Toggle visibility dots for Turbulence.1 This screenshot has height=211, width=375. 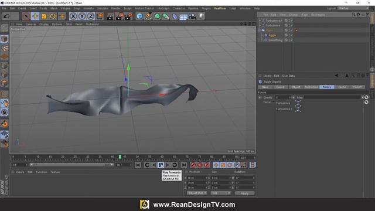[x=289, y=21]
